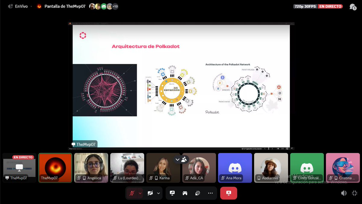Select TheMvp07 live stream thumbnail tile
The width and height of the screenshot is (362, 204).
click(19, 168)
